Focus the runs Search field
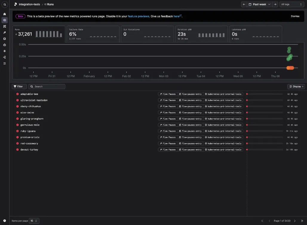Screen dimensions: 307x225 coord(47,86)
